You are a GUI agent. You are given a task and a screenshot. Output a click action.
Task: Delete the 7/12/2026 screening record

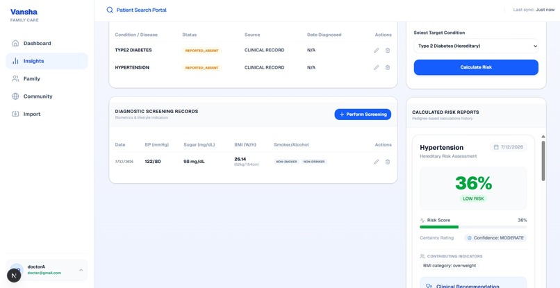click(388, 162)
